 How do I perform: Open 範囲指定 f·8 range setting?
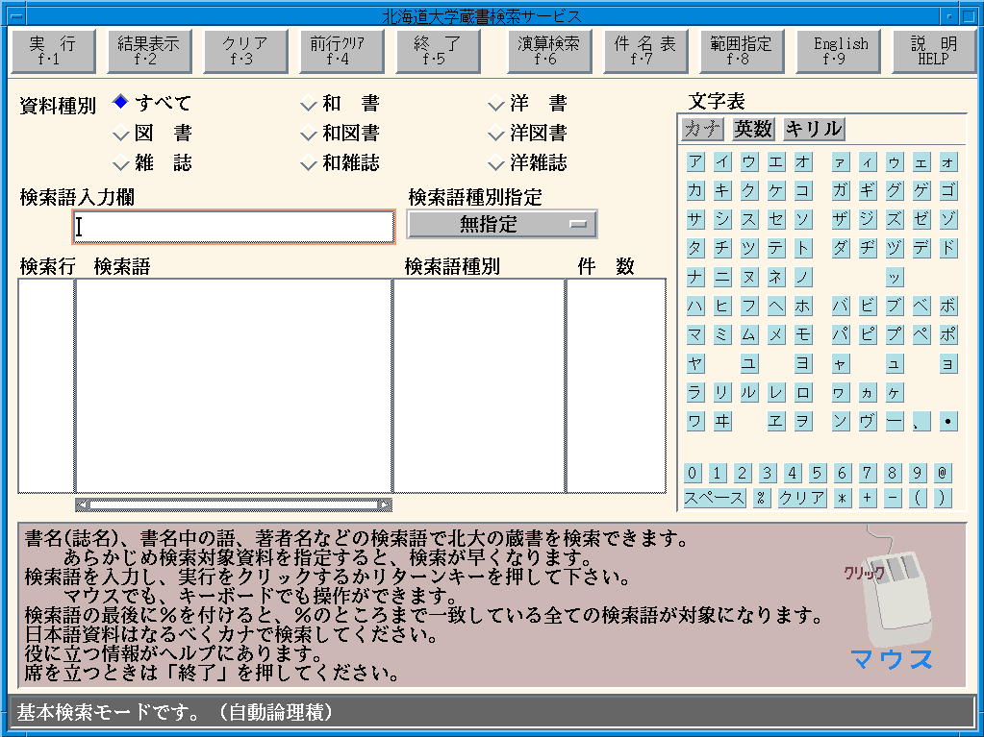[742, 51]
